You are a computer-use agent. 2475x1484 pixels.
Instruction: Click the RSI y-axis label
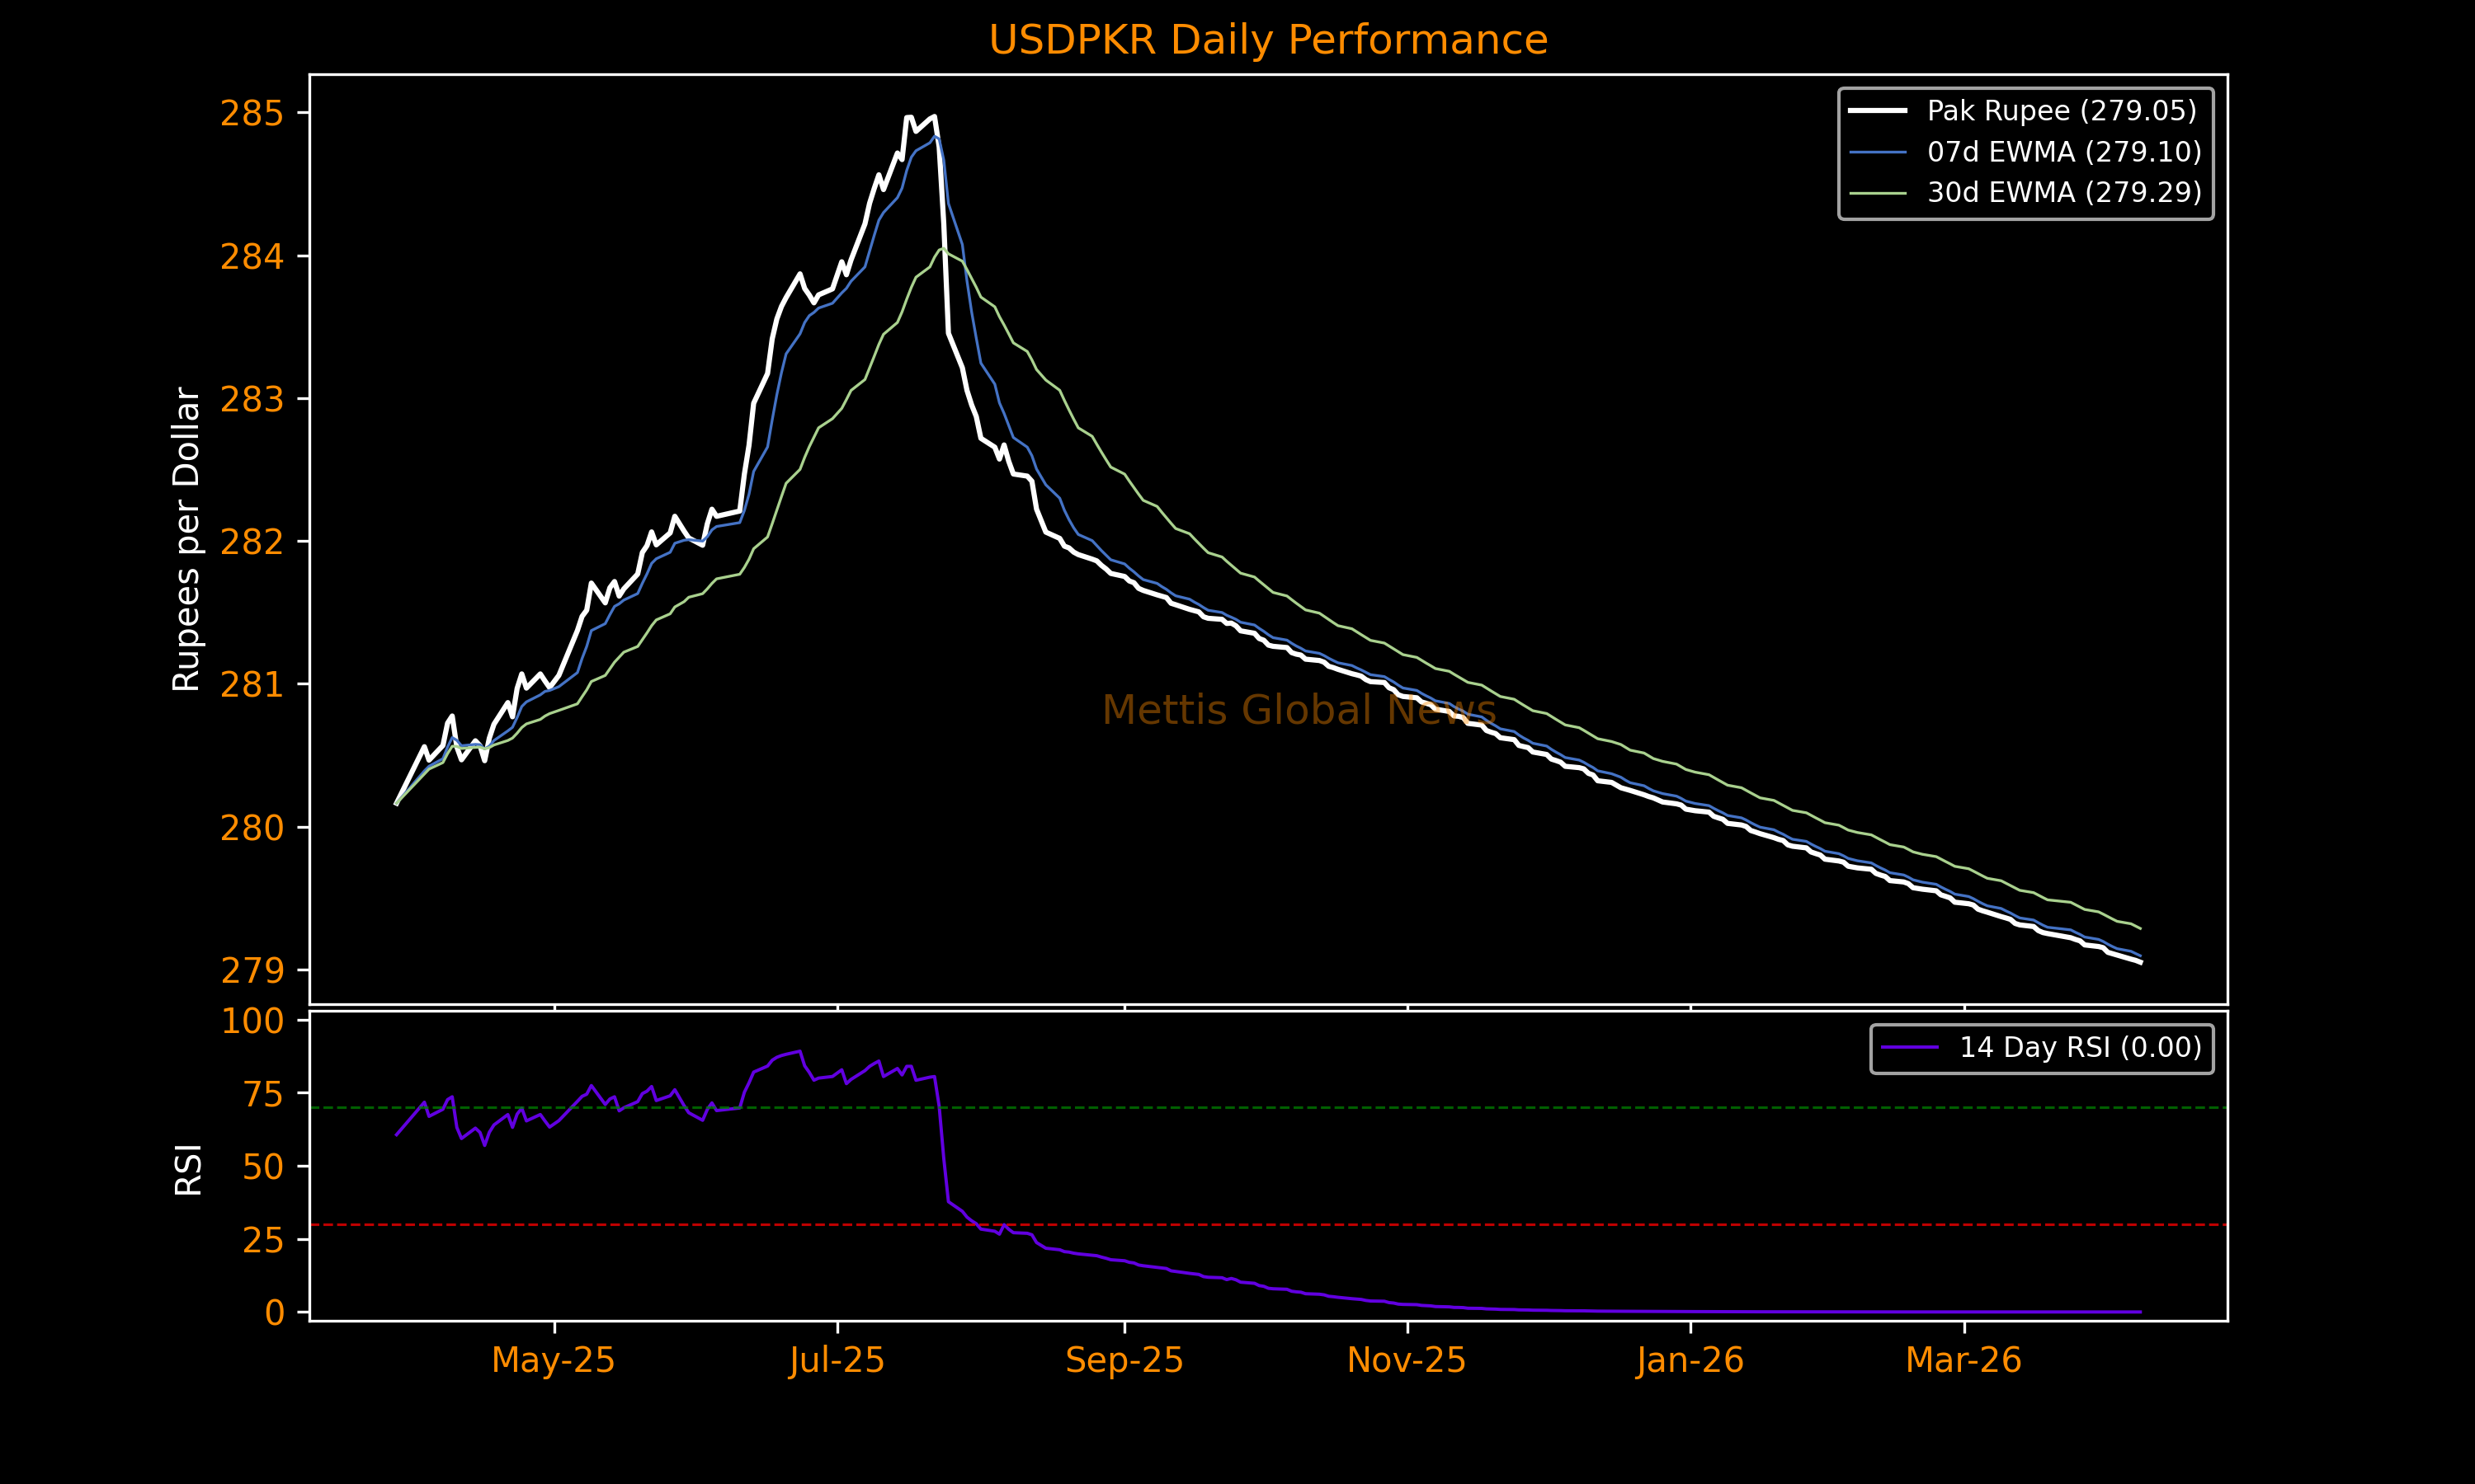(x=188, y=1169)
